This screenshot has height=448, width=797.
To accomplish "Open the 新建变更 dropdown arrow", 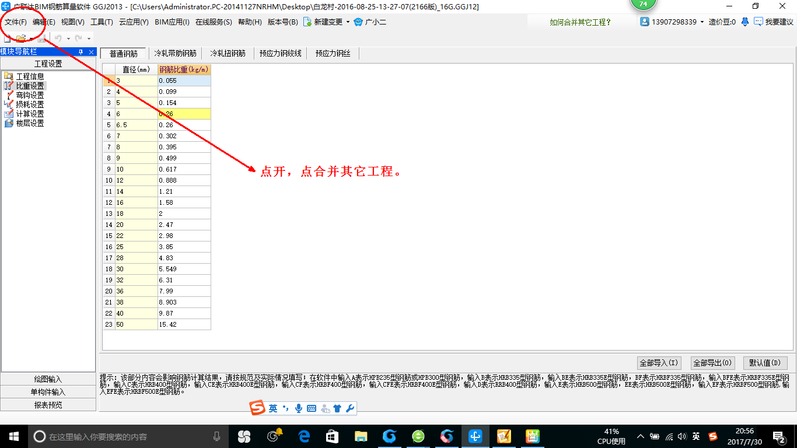I will [348, 22].
